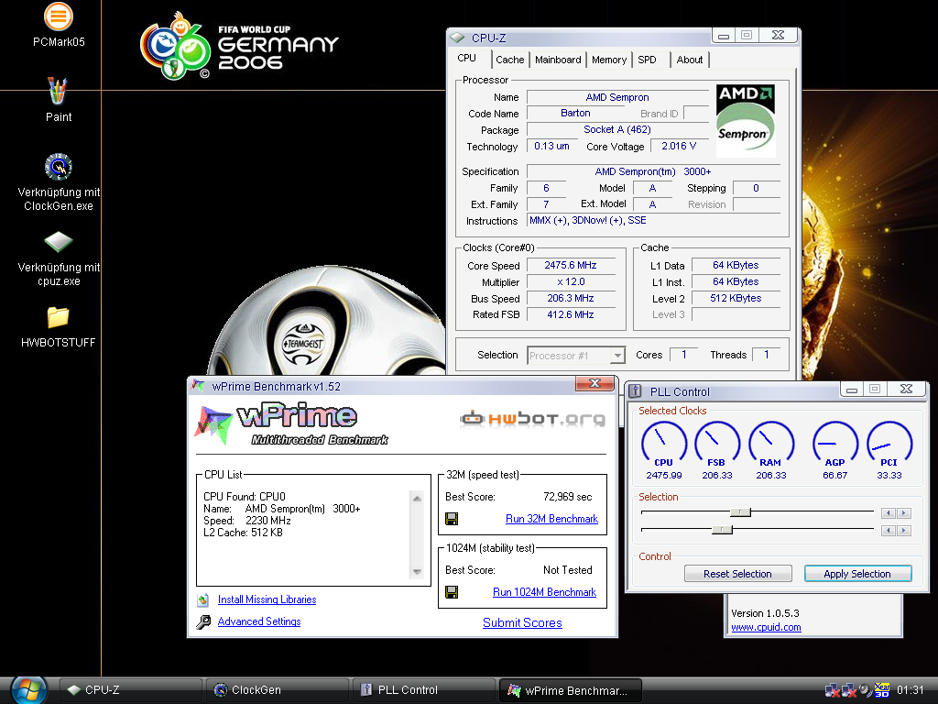938x704 pixels.
Task: Open the Processor #1 selection dropdown
Action: click(617, 356)
